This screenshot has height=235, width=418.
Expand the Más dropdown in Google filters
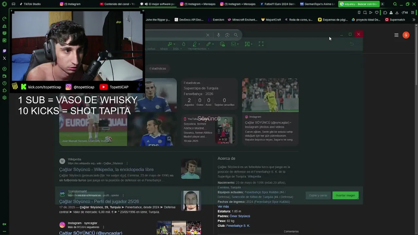pyautogui.click(x=177, y=49)
